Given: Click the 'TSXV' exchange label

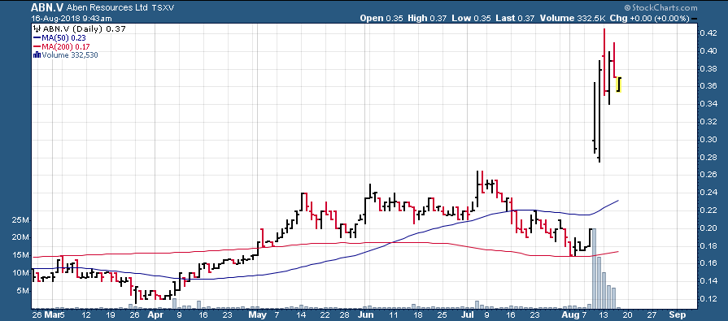Looking at the screenshot, I should 163,8.
